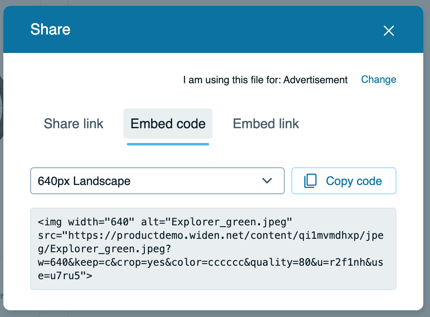Click the chevron on the size selector
The height and width of the screenshot is (317, 430).
(267, 181)
